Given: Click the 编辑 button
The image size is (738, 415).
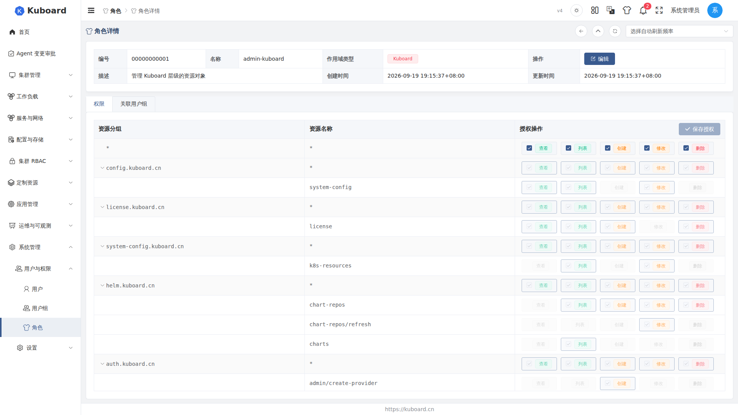Looking at the screenshot, I should tap(600, 59).
